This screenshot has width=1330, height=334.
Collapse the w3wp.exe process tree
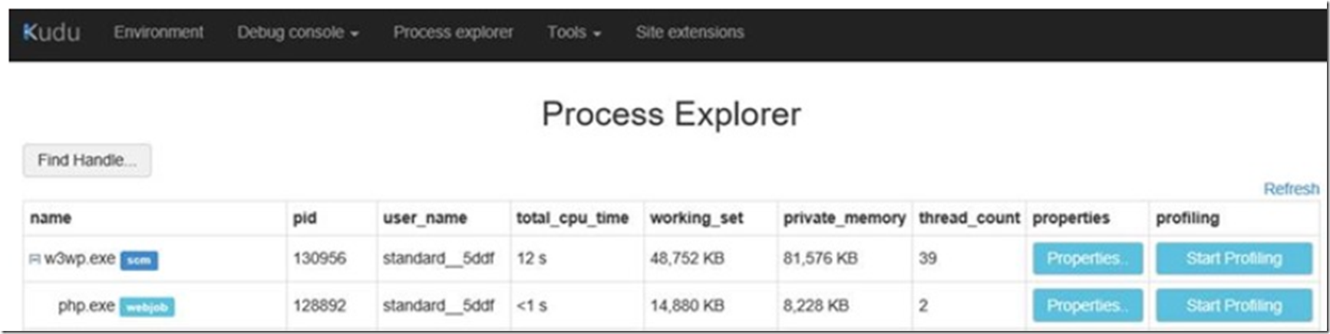[x=35, y=260]
